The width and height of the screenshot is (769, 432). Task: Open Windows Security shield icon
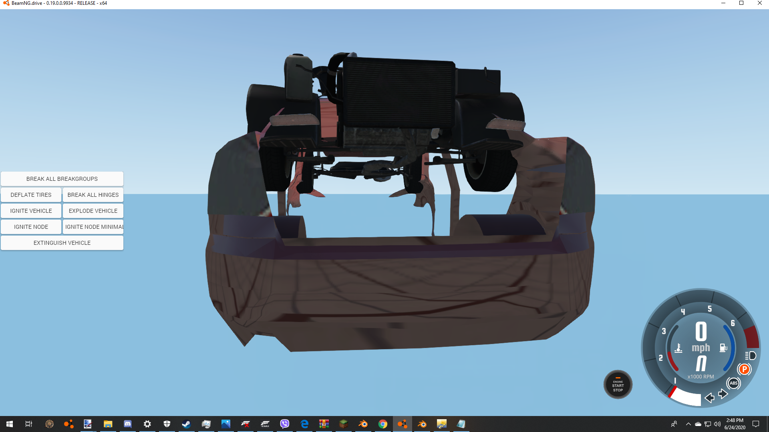click(x=167, y=424)
